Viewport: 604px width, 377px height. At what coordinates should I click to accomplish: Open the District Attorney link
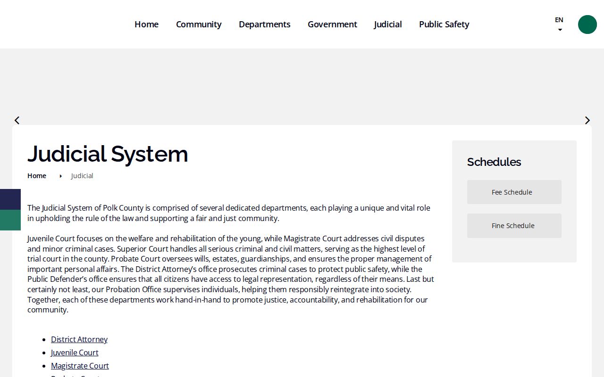point(79,339)
